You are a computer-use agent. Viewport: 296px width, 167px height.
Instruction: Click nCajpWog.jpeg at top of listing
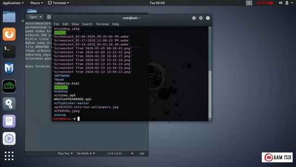[67, 29]
